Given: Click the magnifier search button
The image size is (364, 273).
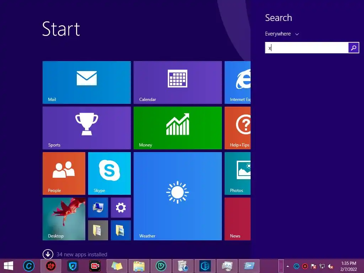Looking at the screenshot, I should tap(354, 48).
